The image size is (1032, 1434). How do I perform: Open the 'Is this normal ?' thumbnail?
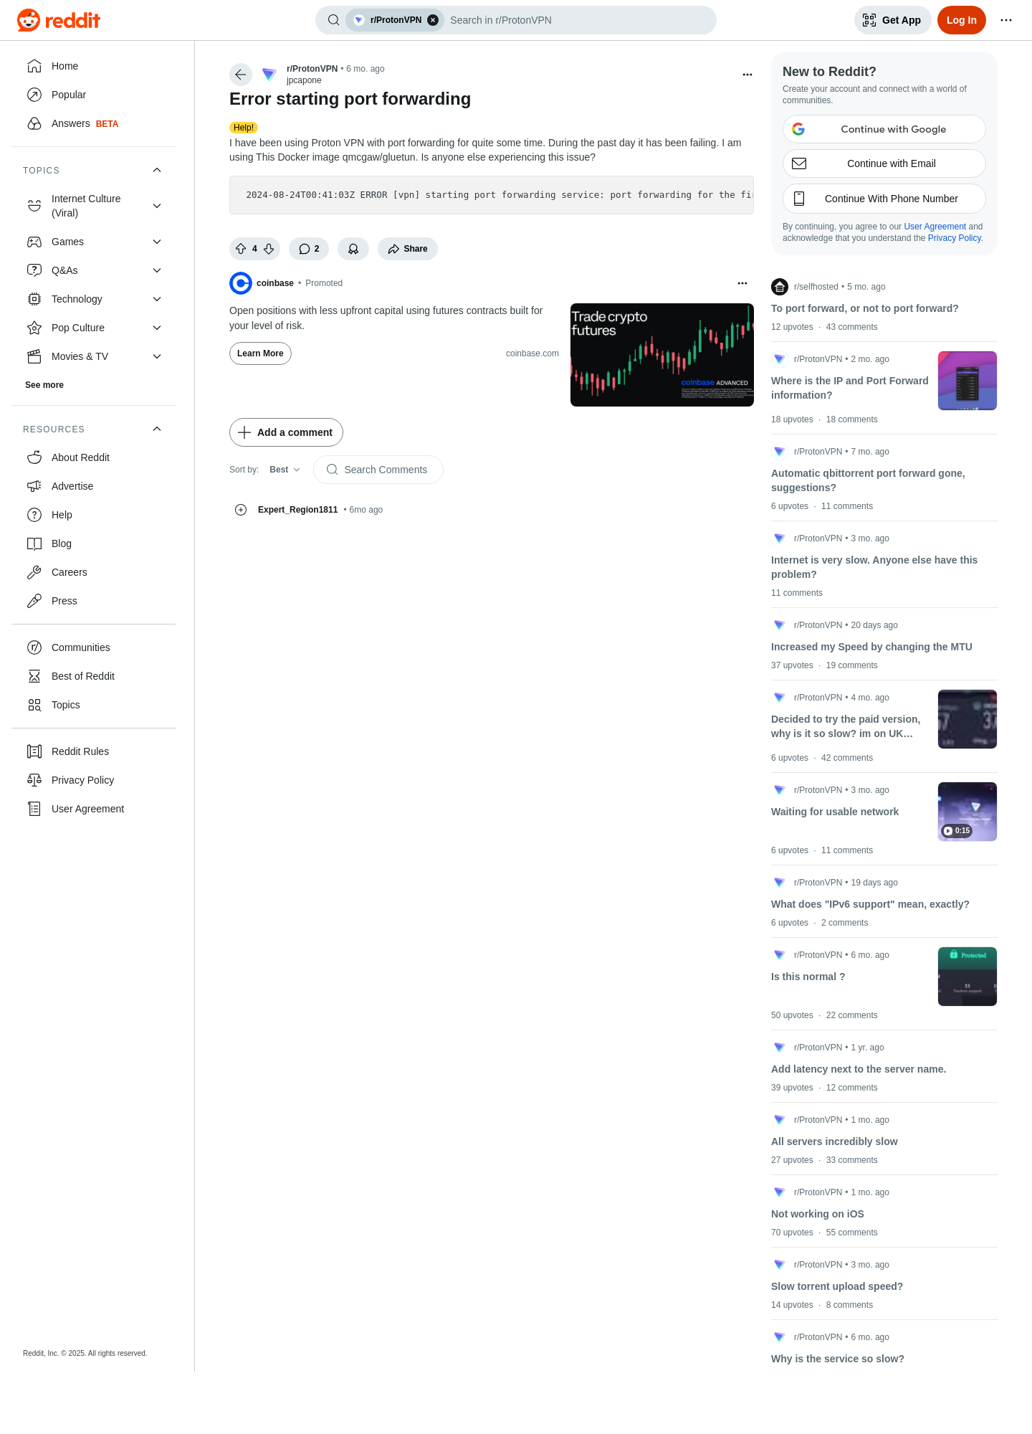click(x=967, y=977)
